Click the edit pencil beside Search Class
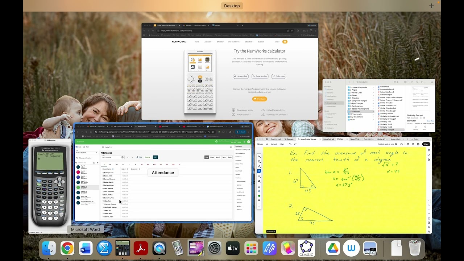 [98, 162]
